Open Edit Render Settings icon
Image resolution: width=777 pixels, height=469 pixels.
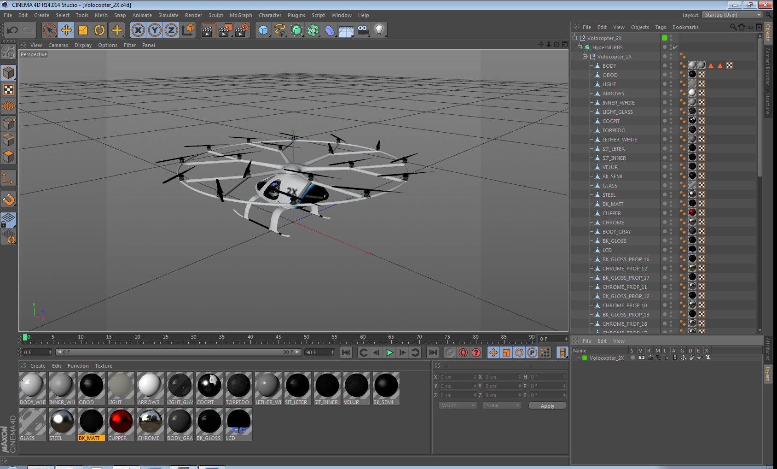pos(242,30)
